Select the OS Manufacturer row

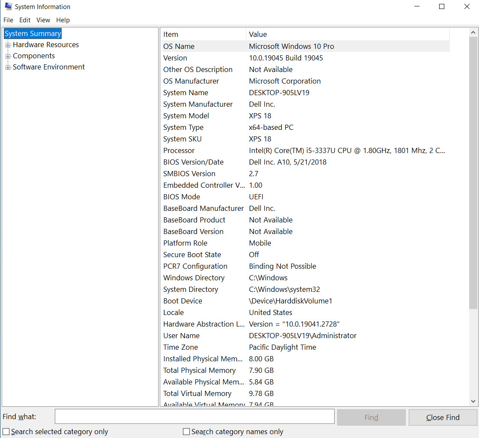[306, 81]
